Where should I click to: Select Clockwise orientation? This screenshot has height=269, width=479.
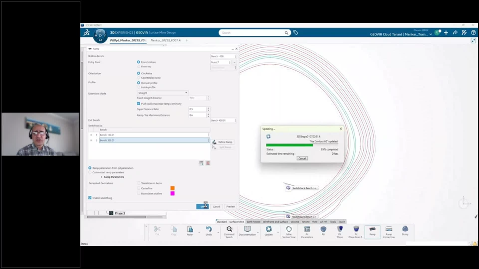coord(139,74)
